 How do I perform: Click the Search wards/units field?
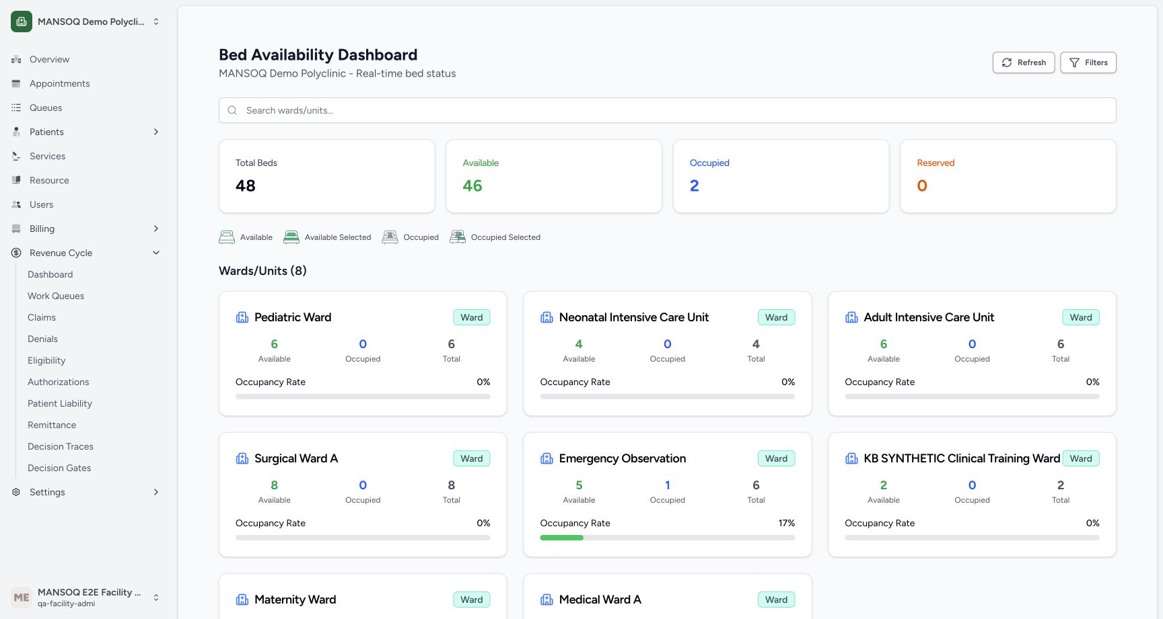pyautogui.click(x=668, y=110)
